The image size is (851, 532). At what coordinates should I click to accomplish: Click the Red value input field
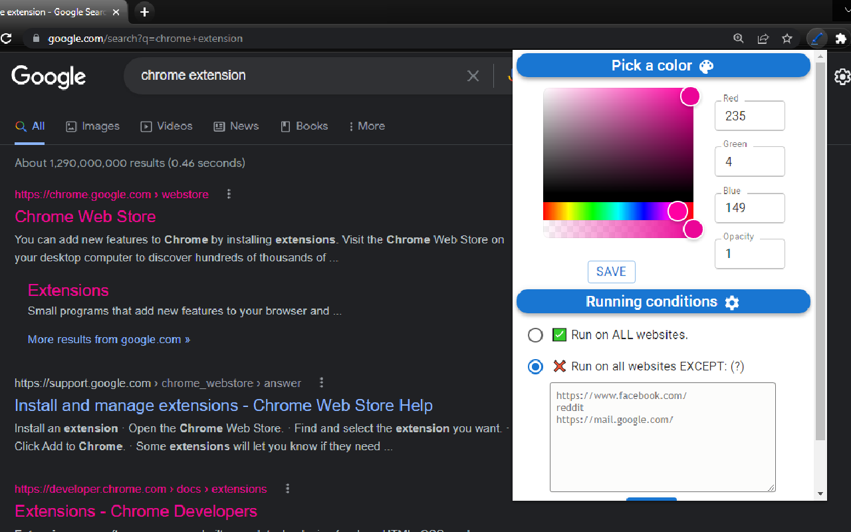click(x=750, y=116)
